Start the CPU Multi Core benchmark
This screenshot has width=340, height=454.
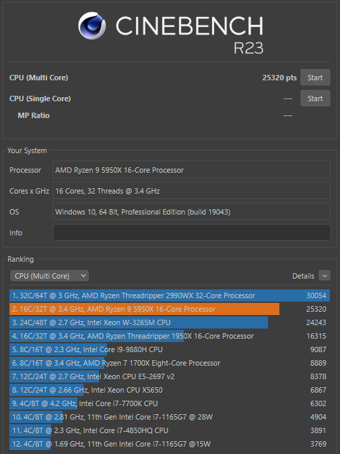tap(315, 78)
